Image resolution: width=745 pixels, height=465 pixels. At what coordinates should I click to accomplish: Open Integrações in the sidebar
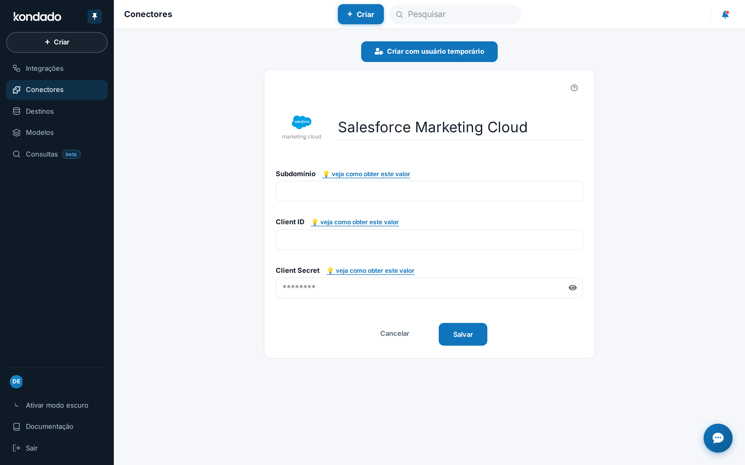(x=57, y=68)
